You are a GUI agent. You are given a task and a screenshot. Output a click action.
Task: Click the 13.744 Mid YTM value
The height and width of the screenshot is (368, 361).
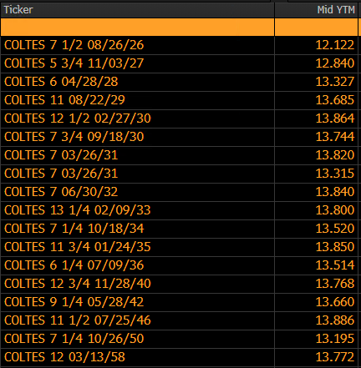[335, 137]
